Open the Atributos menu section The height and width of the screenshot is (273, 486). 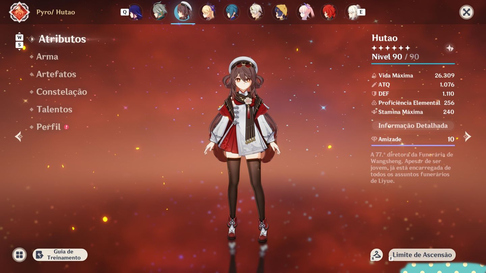[62, 39]
